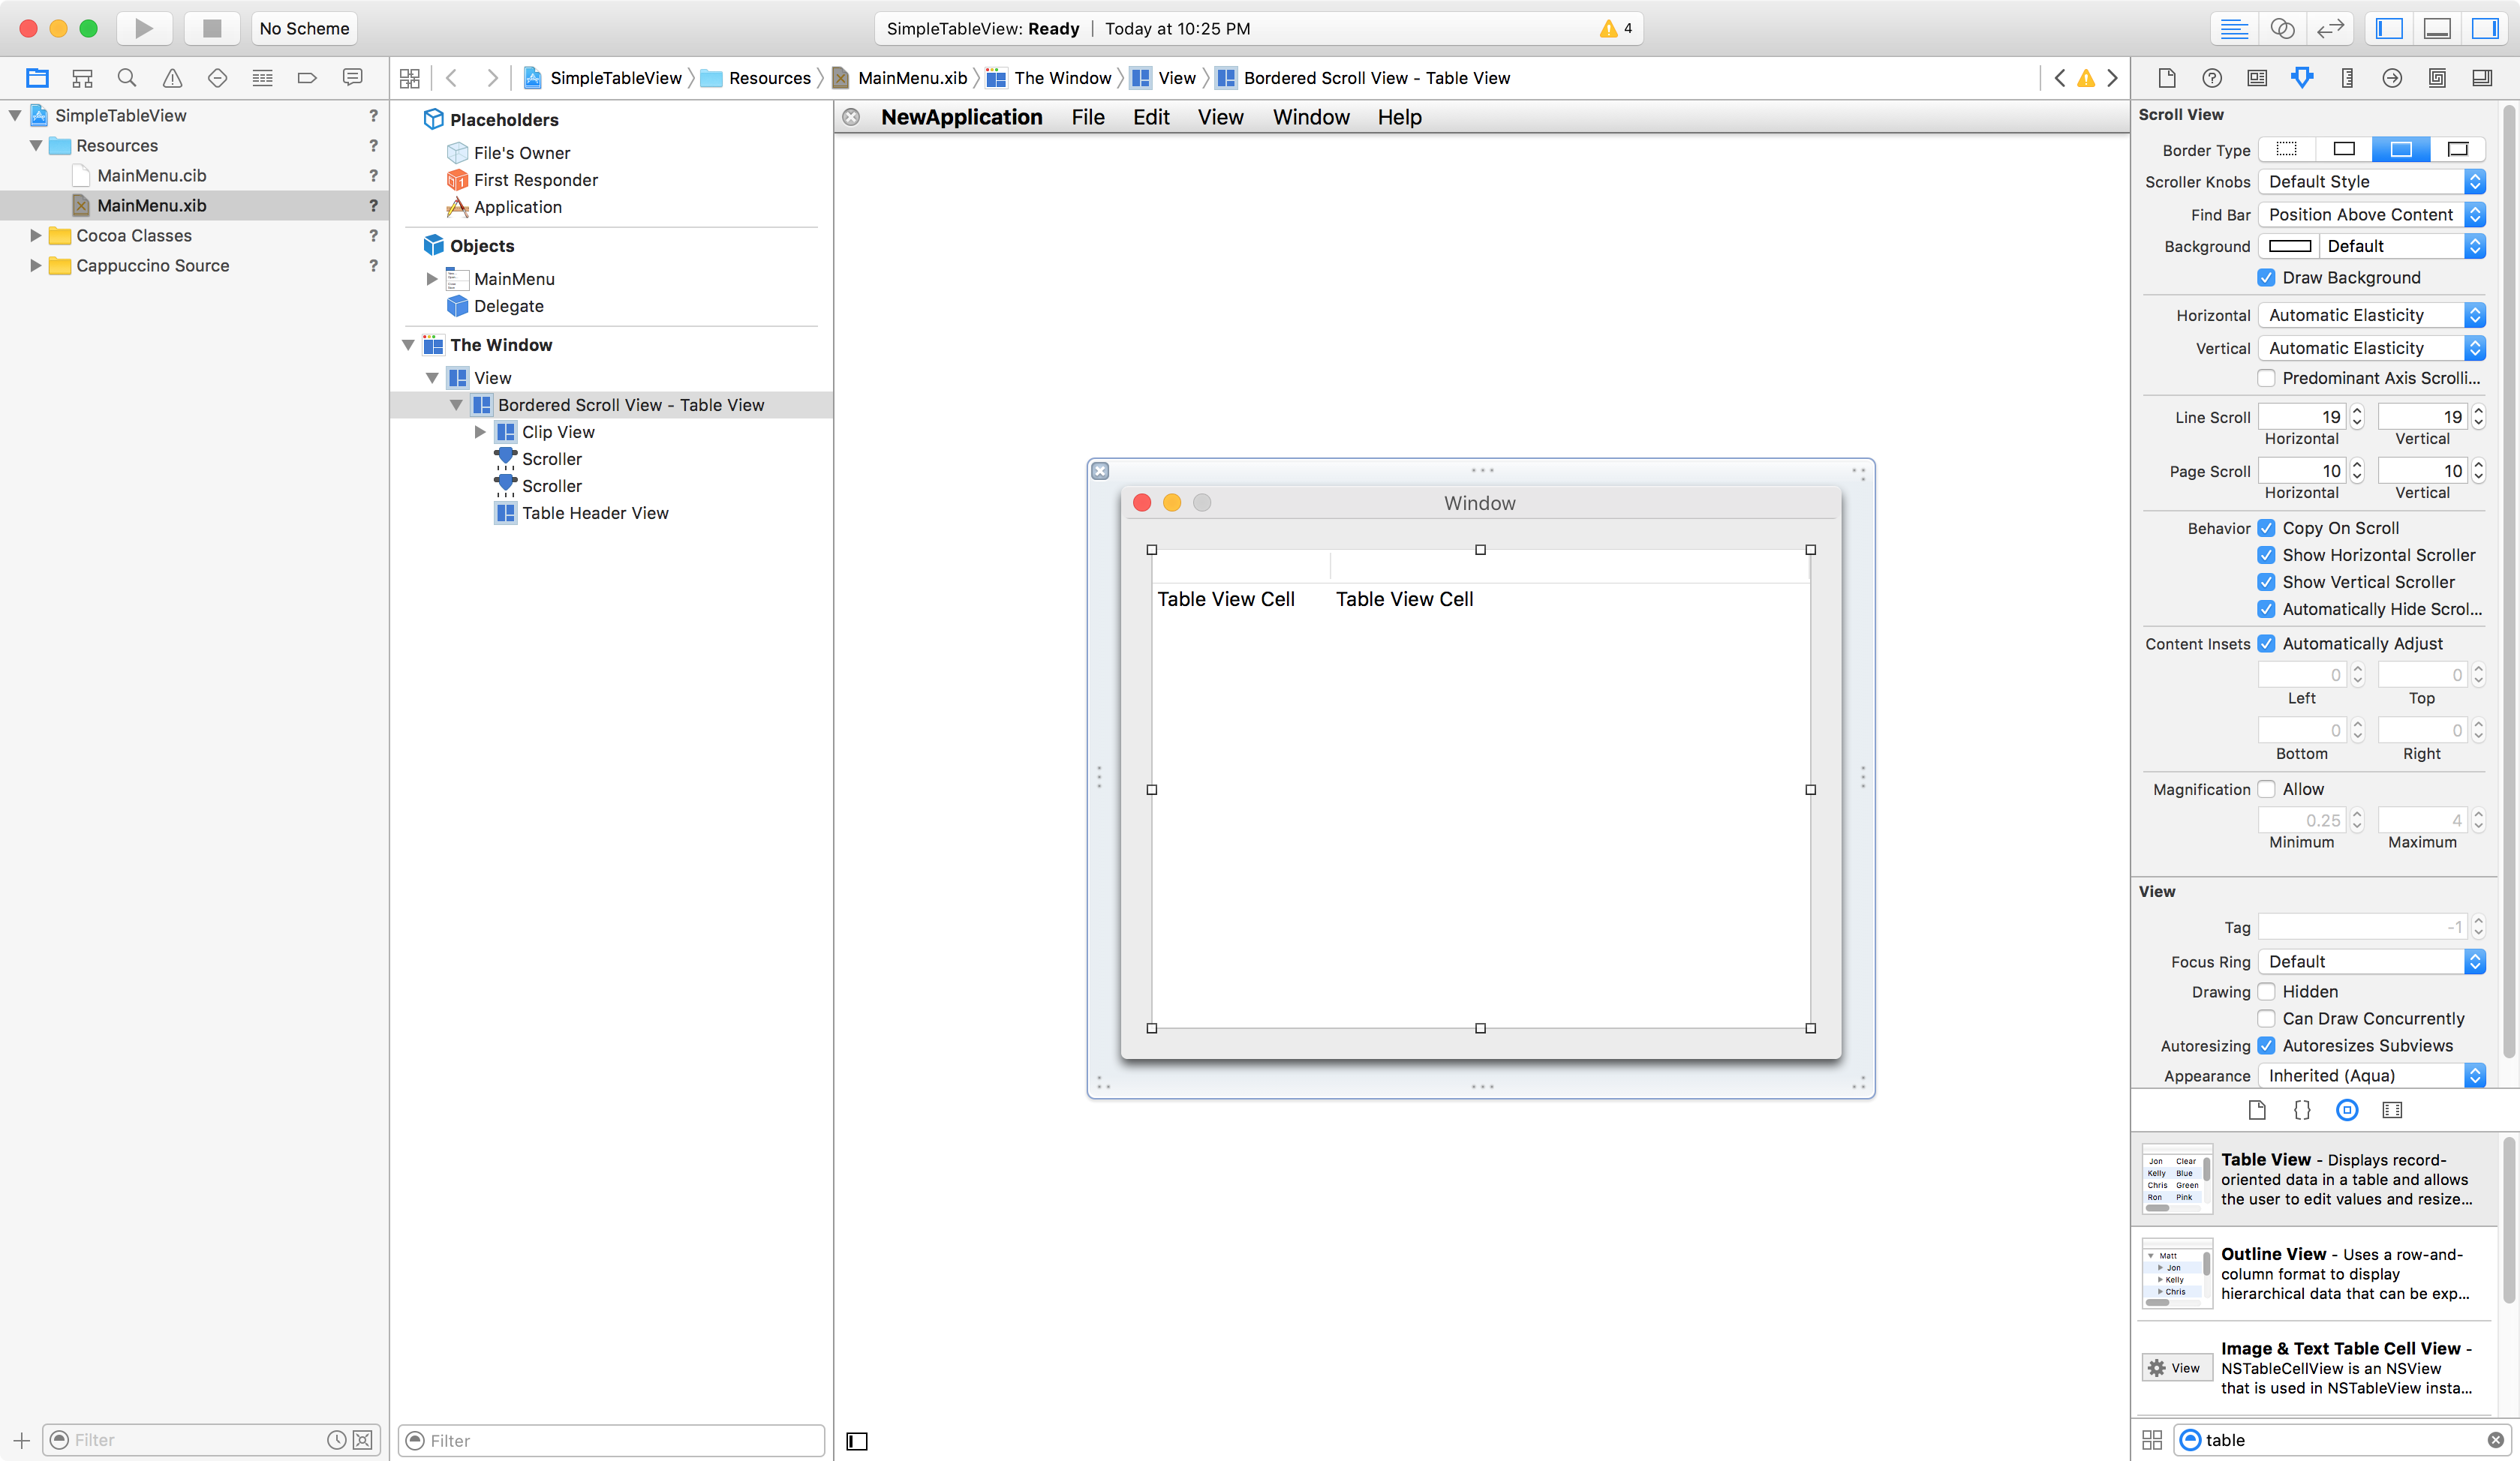Open the Background color dropdown
2520x1461 pixels.
tap(2402, 246)
